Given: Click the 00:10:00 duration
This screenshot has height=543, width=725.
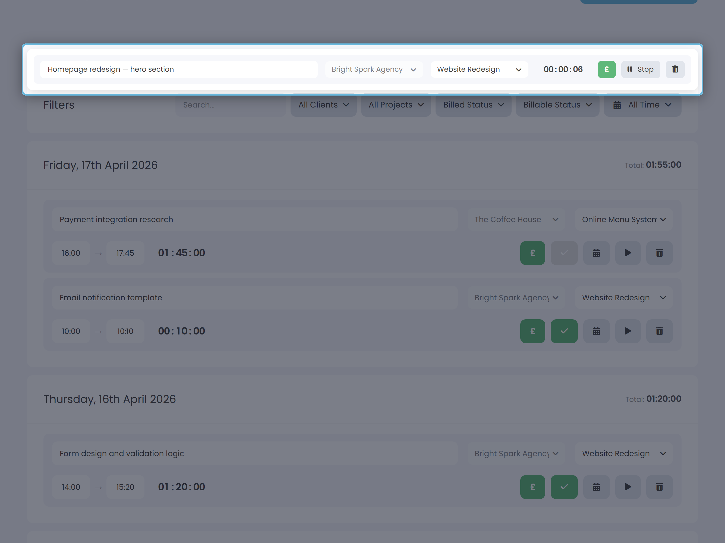Looking at the screenshot, I should (182, 331).
